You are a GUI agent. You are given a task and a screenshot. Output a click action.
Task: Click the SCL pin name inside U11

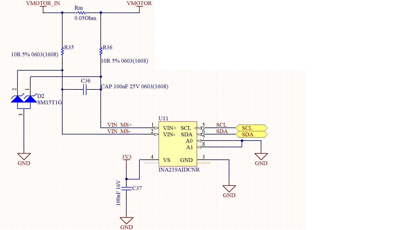click(x=186, y=128)
